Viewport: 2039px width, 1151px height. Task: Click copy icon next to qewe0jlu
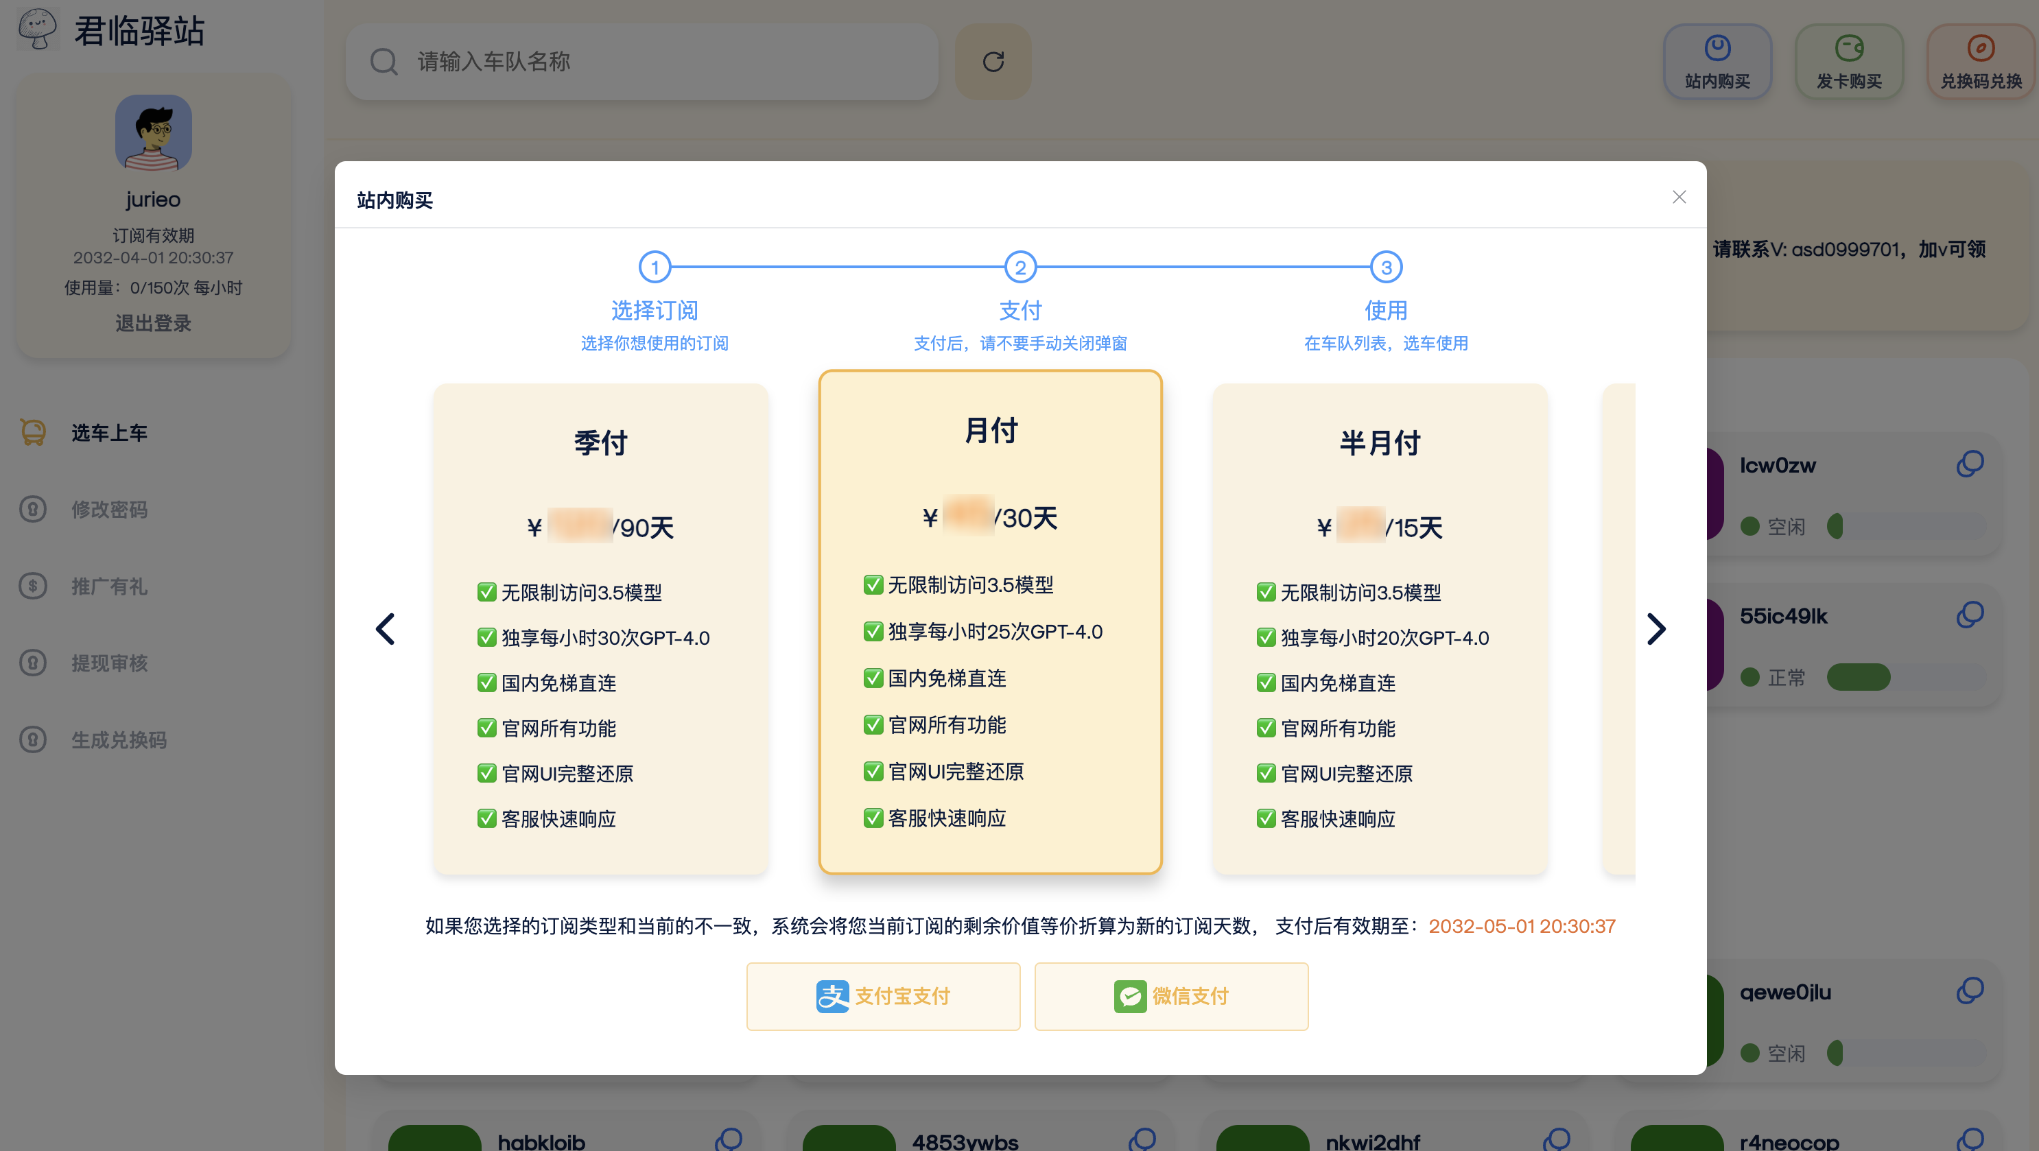(x=1969, y=991)
